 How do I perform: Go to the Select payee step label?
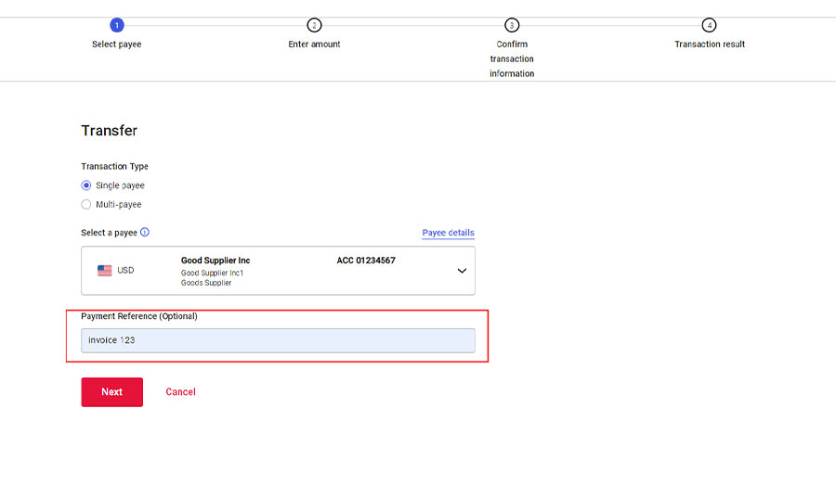tap(116, 45)
